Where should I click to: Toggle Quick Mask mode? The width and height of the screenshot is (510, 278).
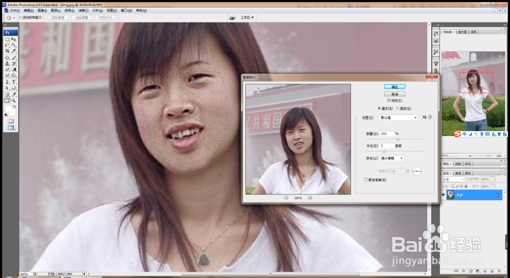tap(11, 121)
